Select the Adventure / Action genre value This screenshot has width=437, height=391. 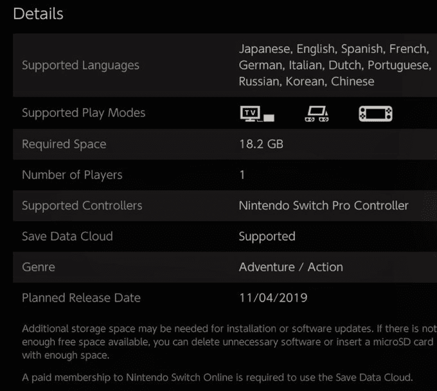pos(290,267)
